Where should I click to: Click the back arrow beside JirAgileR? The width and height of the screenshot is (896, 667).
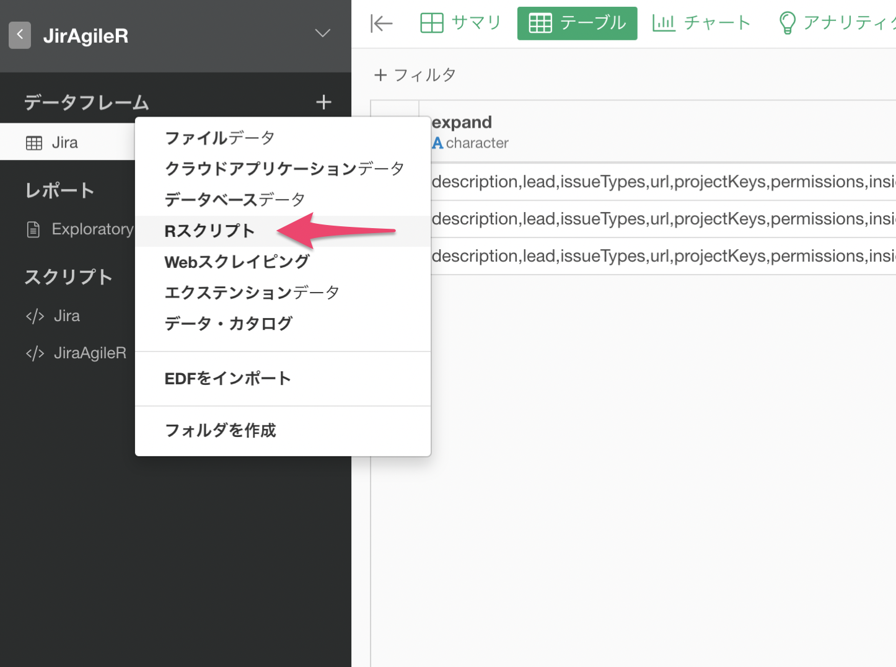(x=20, y=35)
